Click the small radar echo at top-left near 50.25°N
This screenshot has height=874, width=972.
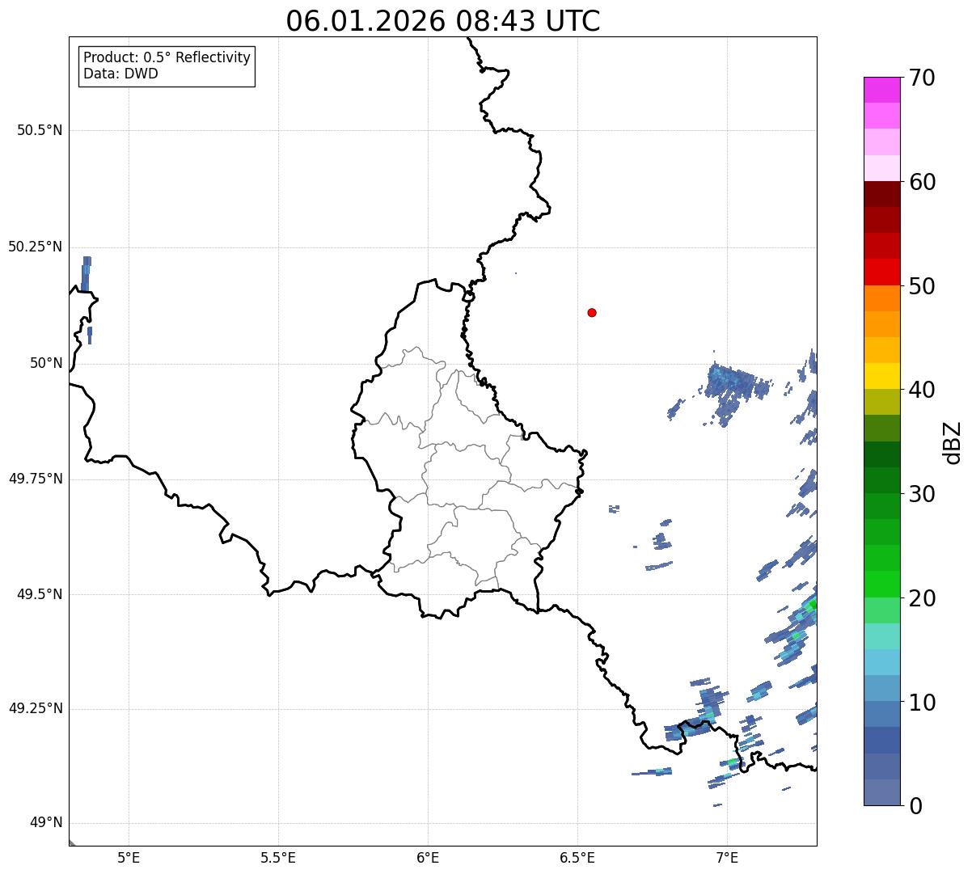click(86, 273)
